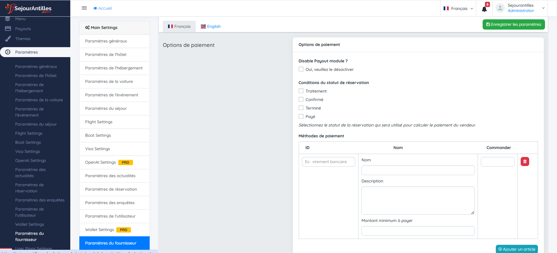Image resolution: width=557 pixels, height=253 pixels.
Task: Check the Traitement status checkbox
Action: (301, 91)
